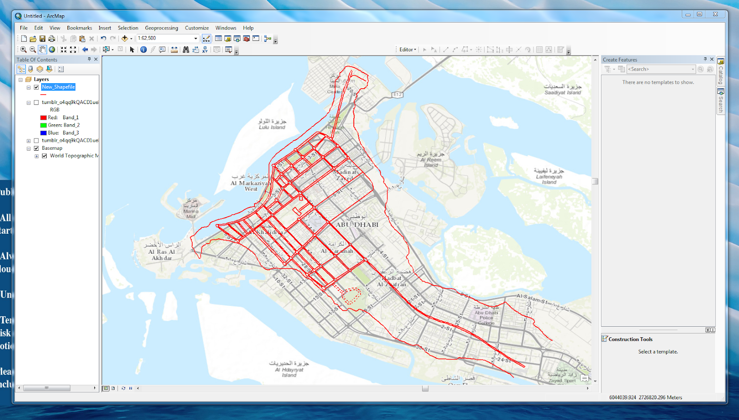Image resolution: width=739 pixels, height=420 pixels.
Task: Click the Attributes icon on the Editor toolbar
Action: coord(560,49)
